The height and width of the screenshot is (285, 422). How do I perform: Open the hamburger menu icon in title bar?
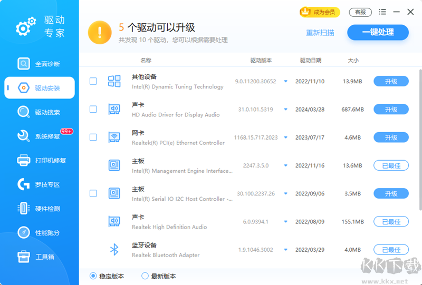(382, 12)
